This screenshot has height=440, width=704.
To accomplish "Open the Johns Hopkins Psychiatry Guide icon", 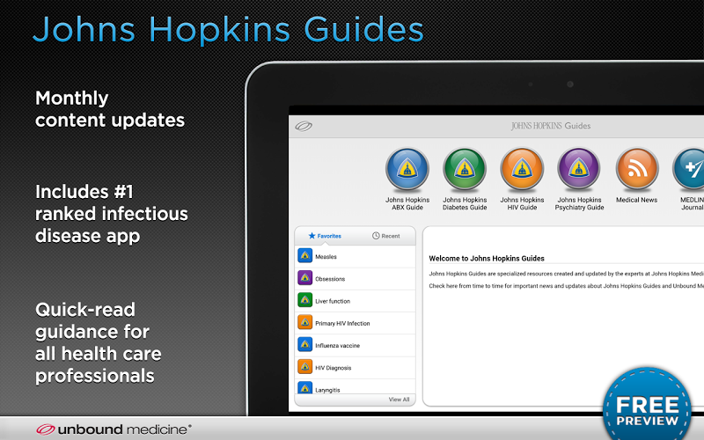I will pos(579,169).
